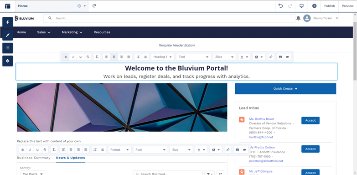This screenshot has width=357, height=175.
Task: Switch to the News & Updates tab
Action: [x=71, y=158]
